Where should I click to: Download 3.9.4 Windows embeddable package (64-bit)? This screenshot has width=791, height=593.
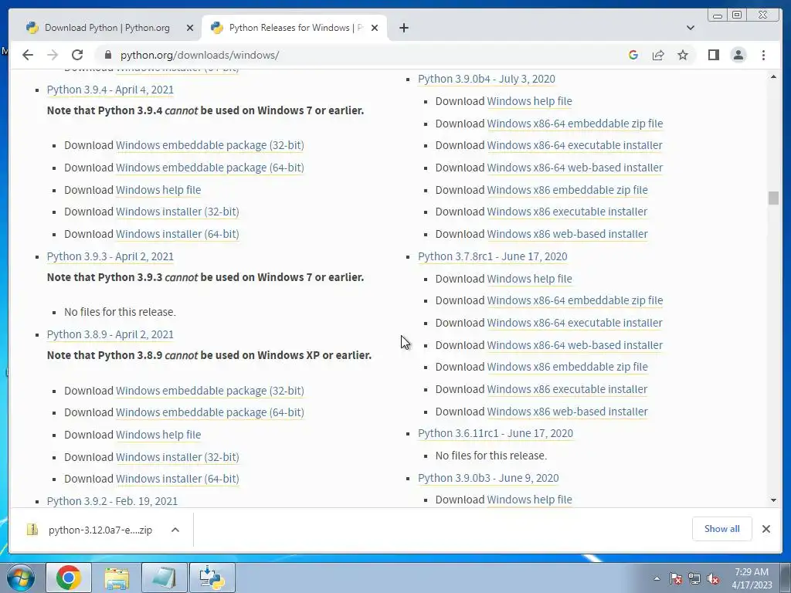pos(210,168)
